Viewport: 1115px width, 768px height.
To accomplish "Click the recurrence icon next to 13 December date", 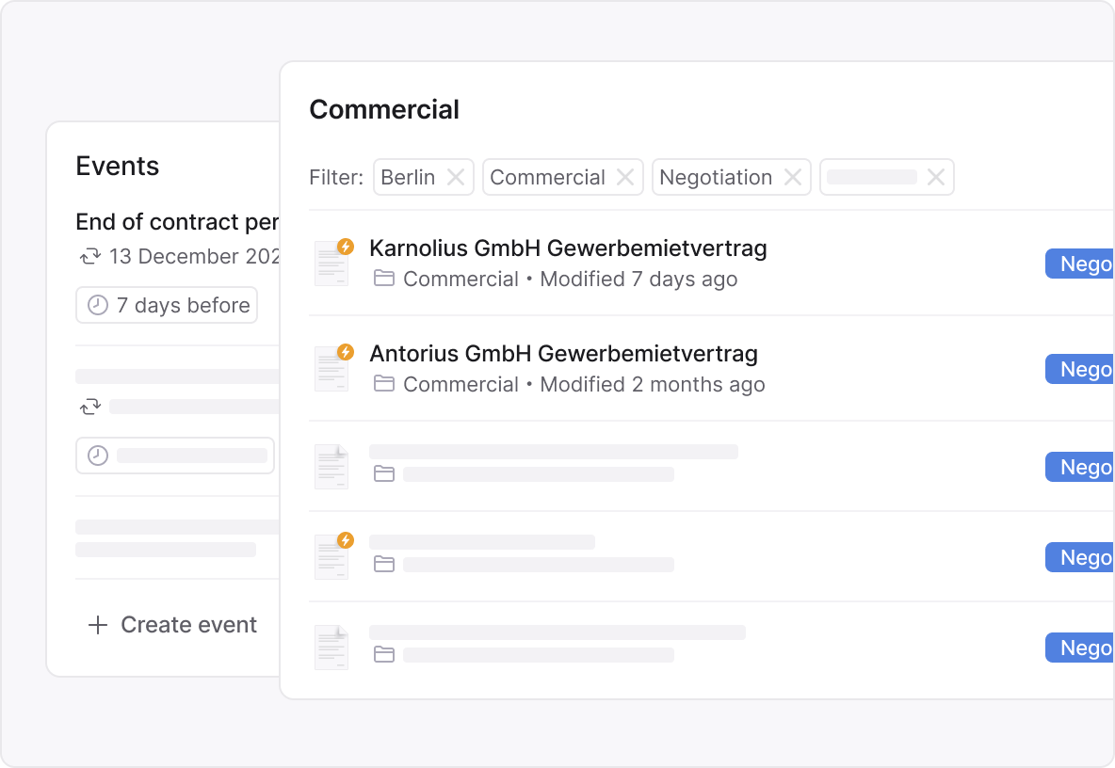I will pyautogui.click(x=90, y=256).
